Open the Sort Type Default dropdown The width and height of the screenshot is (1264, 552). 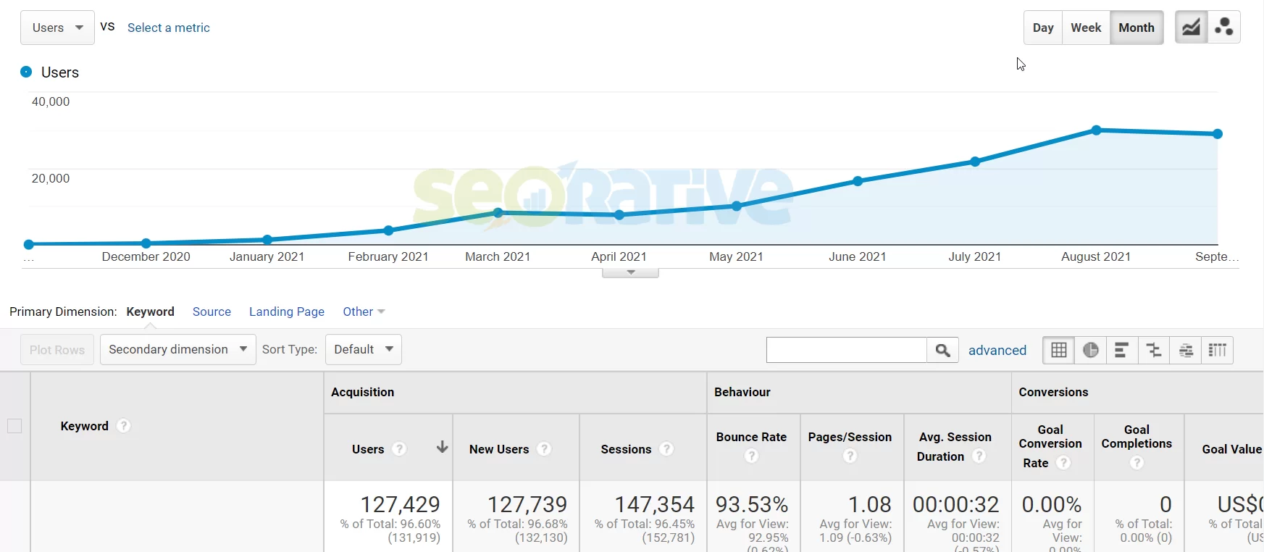click(x=364, y=349)
